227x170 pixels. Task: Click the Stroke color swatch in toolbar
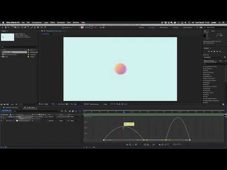click(x=91, y=27)
